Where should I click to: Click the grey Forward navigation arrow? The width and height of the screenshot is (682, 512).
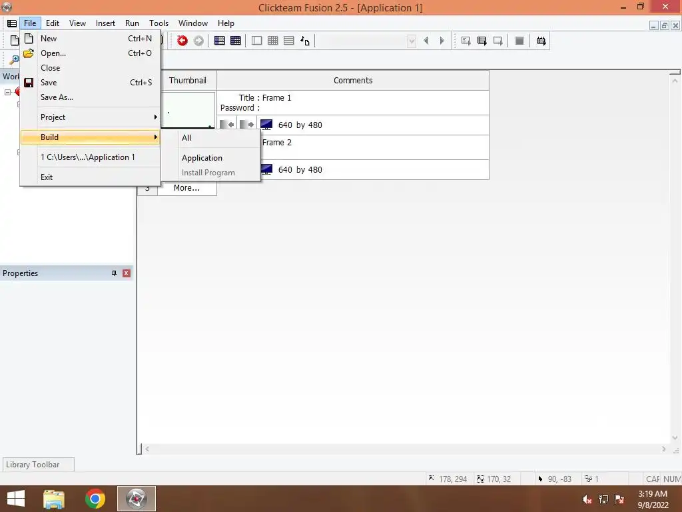198,41
